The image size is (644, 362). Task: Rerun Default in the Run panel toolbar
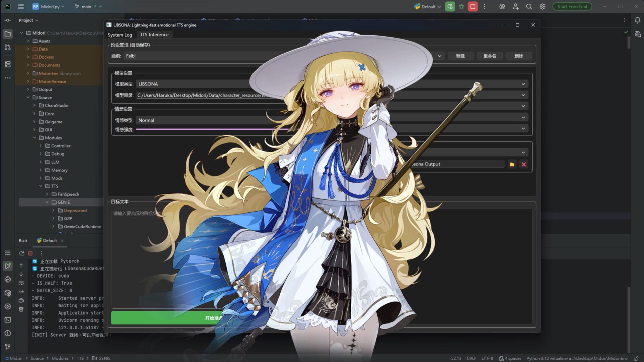coord(21,253)
